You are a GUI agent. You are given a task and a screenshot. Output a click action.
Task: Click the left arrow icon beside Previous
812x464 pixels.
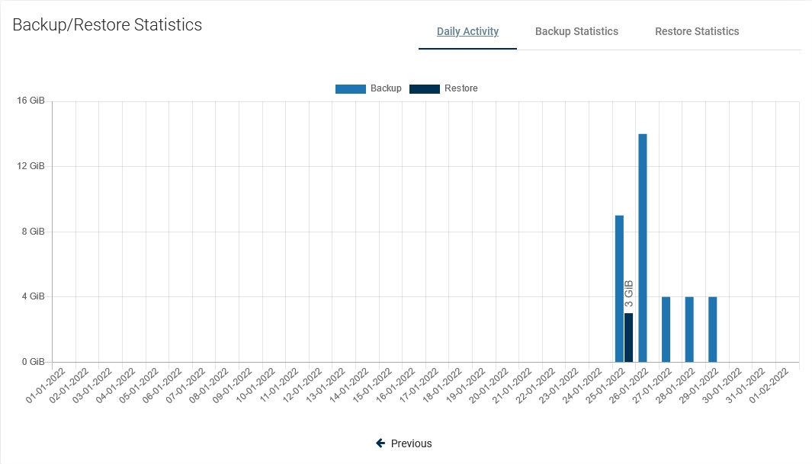380,443
